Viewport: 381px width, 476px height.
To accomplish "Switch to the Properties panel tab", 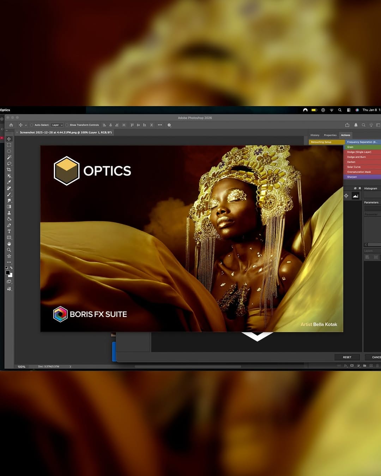I will [330, 135].
